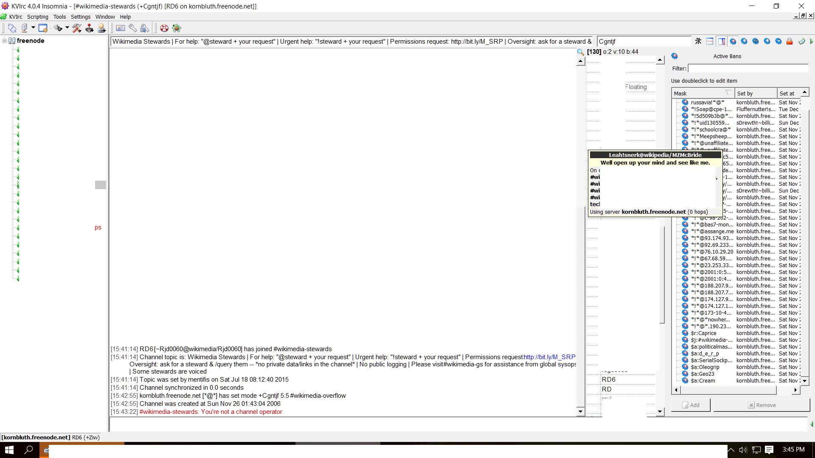Viewport: 815px width, 458px height.
Task: Open the lifebuoy help icon
Action: [164, 28]
